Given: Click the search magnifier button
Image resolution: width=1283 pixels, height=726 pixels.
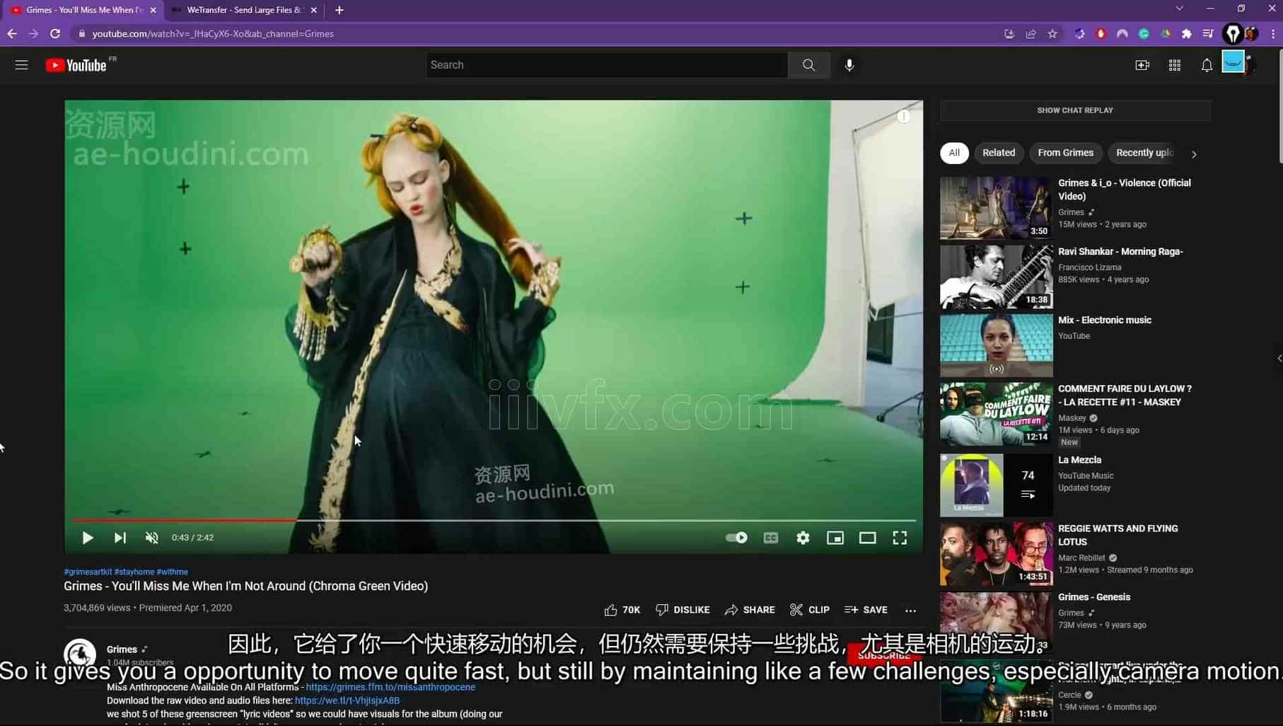Looking at the screenshot, I should (x=808, y=65).
